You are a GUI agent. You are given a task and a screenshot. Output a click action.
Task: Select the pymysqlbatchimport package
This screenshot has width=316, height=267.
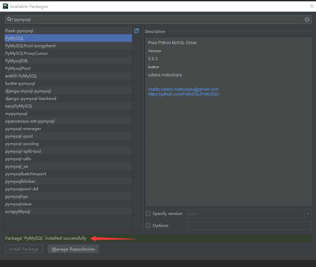click(68, 174)
